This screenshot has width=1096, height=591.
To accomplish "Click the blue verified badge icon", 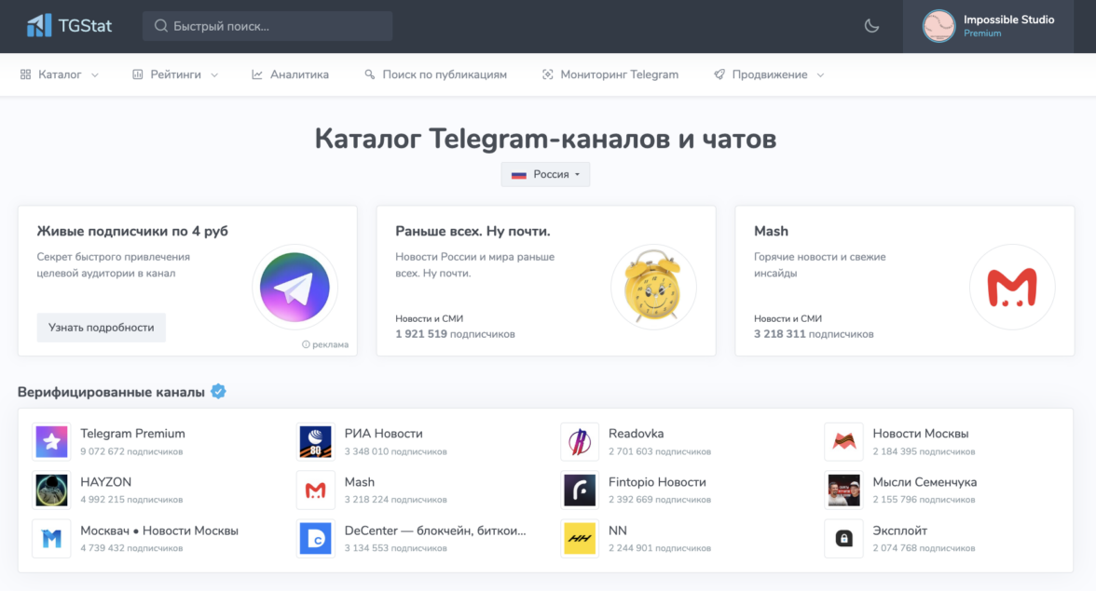I will pyautogui.click(x=218, y=392).
